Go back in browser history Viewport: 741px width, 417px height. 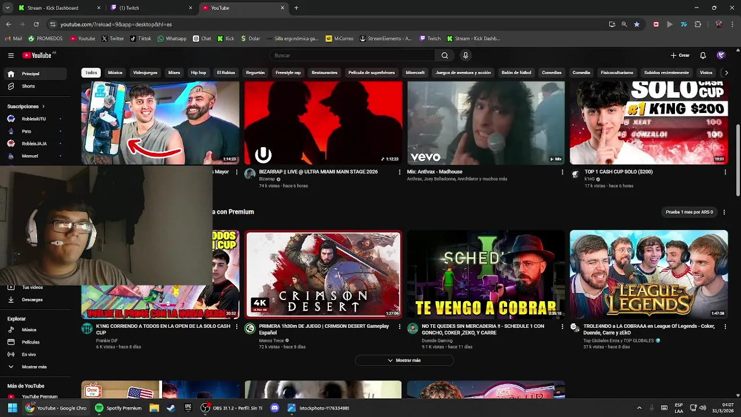[8, 24]
